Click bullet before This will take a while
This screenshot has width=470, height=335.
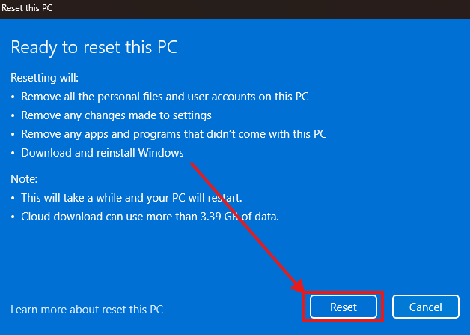(x=13, y=199)
